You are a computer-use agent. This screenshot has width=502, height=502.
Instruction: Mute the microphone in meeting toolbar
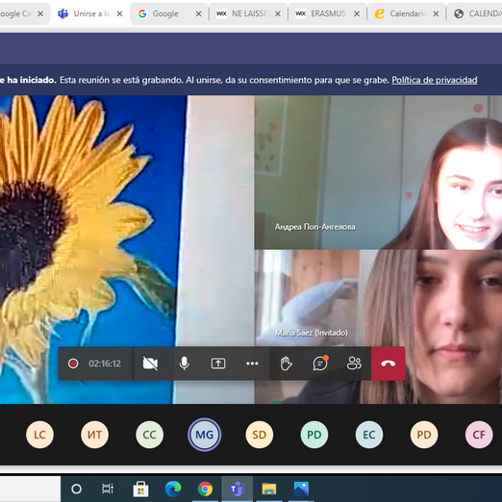(x=185, y=364)
